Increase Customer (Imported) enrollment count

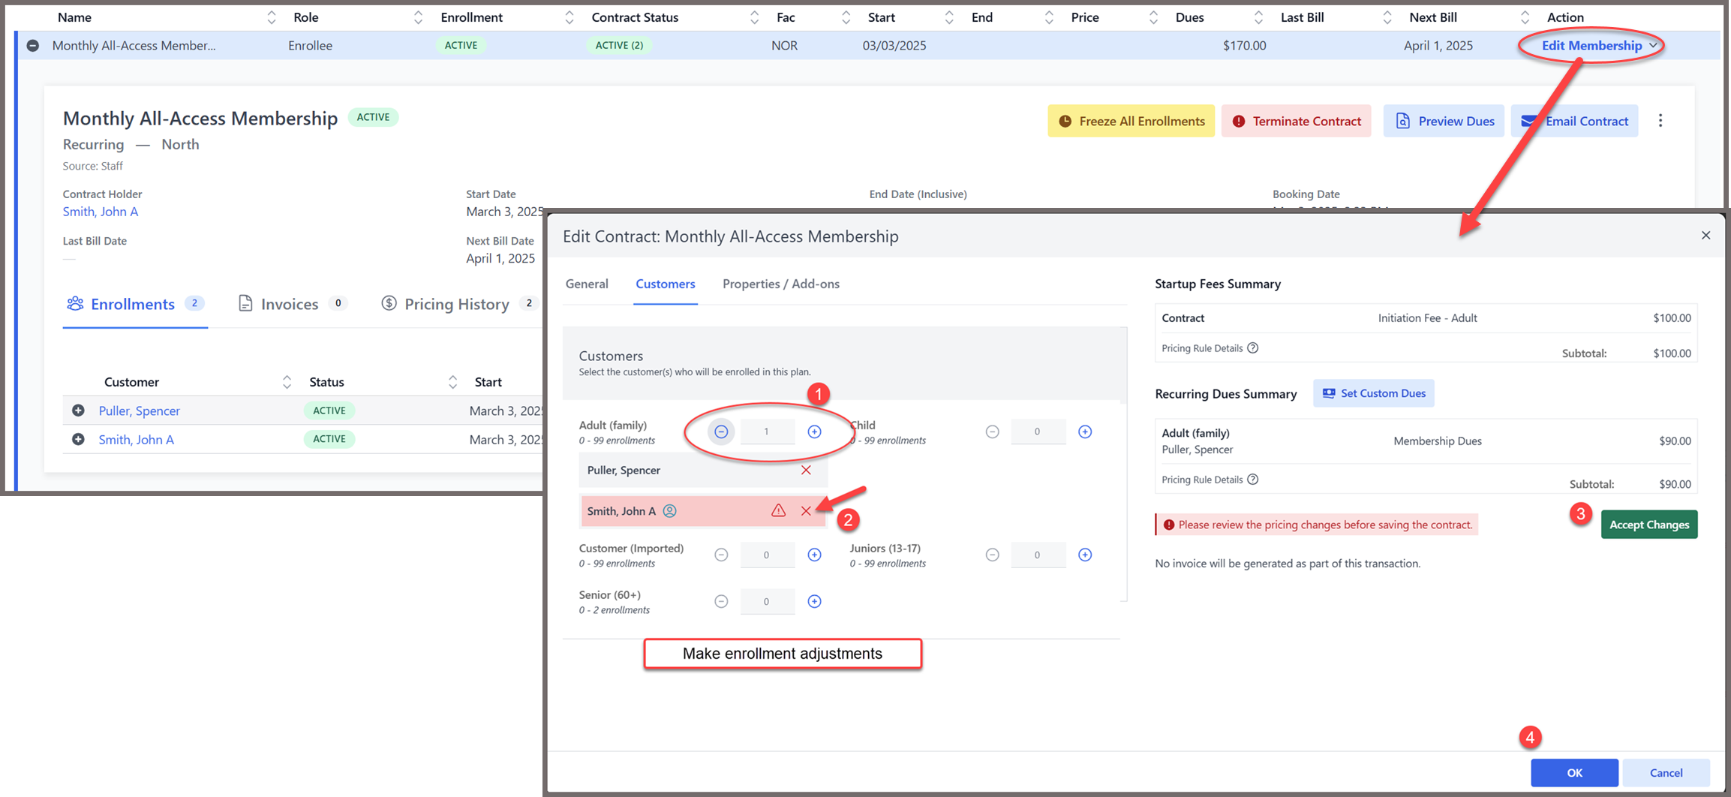click(814, 555)
